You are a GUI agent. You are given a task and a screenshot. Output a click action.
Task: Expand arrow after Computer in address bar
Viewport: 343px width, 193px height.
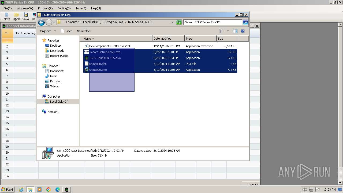point(81,22)
